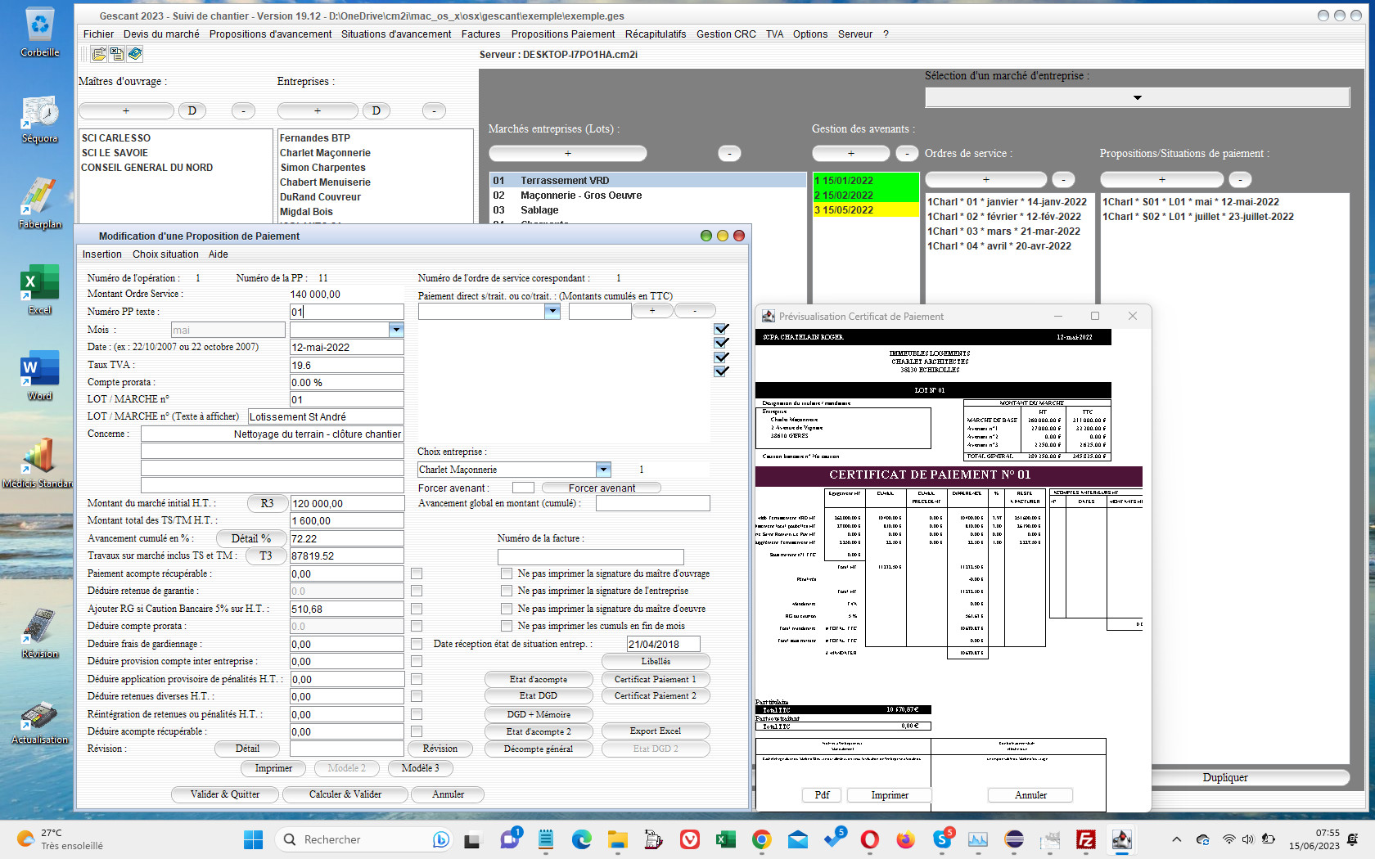Click the Export Excel button
The height and width of the screenshot is (859, 1375).
point(656,731)
